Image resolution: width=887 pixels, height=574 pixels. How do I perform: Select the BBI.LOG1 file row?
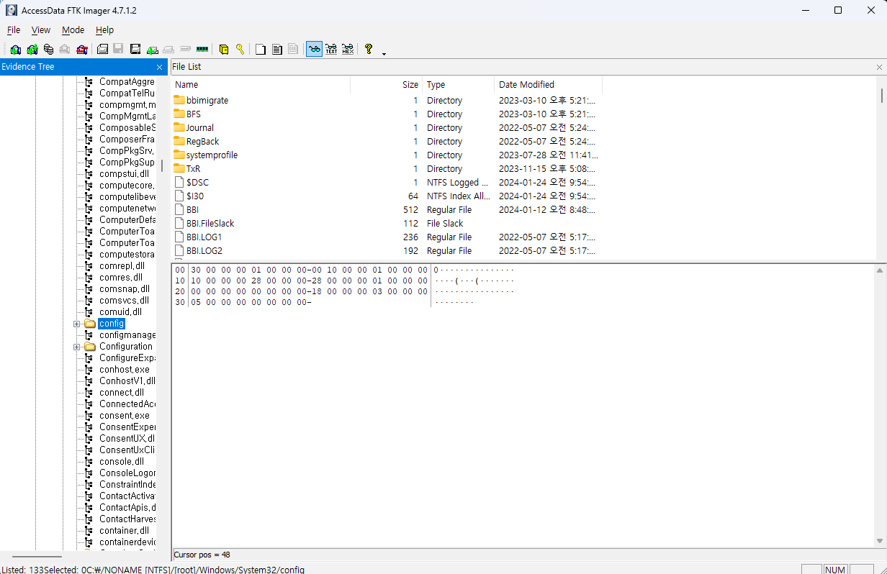(386, 237)
